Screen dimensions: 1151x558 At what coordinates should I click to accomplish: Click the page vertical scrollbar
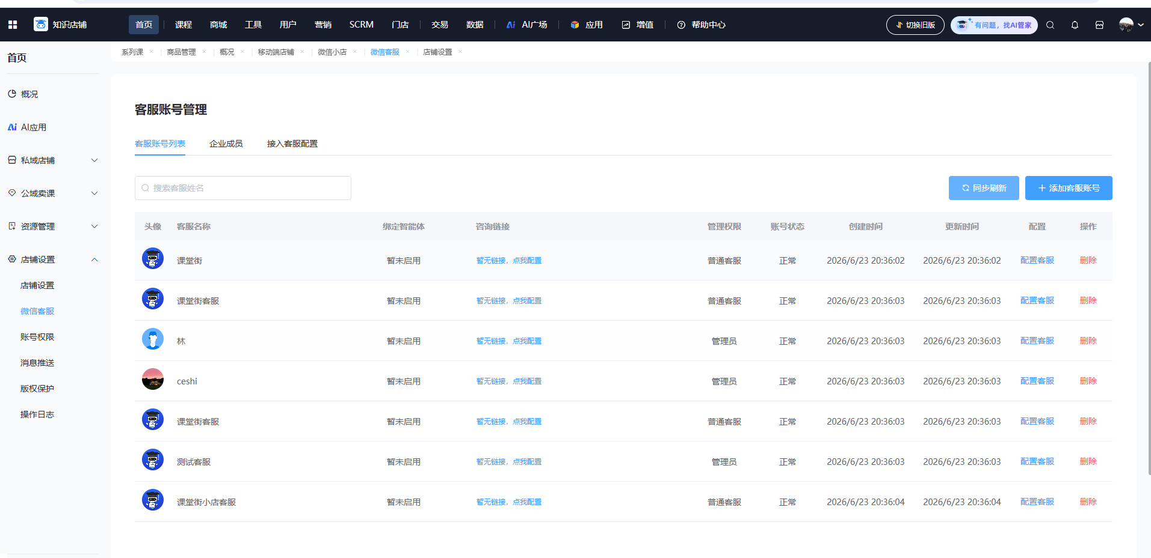tap(1149, 267)
